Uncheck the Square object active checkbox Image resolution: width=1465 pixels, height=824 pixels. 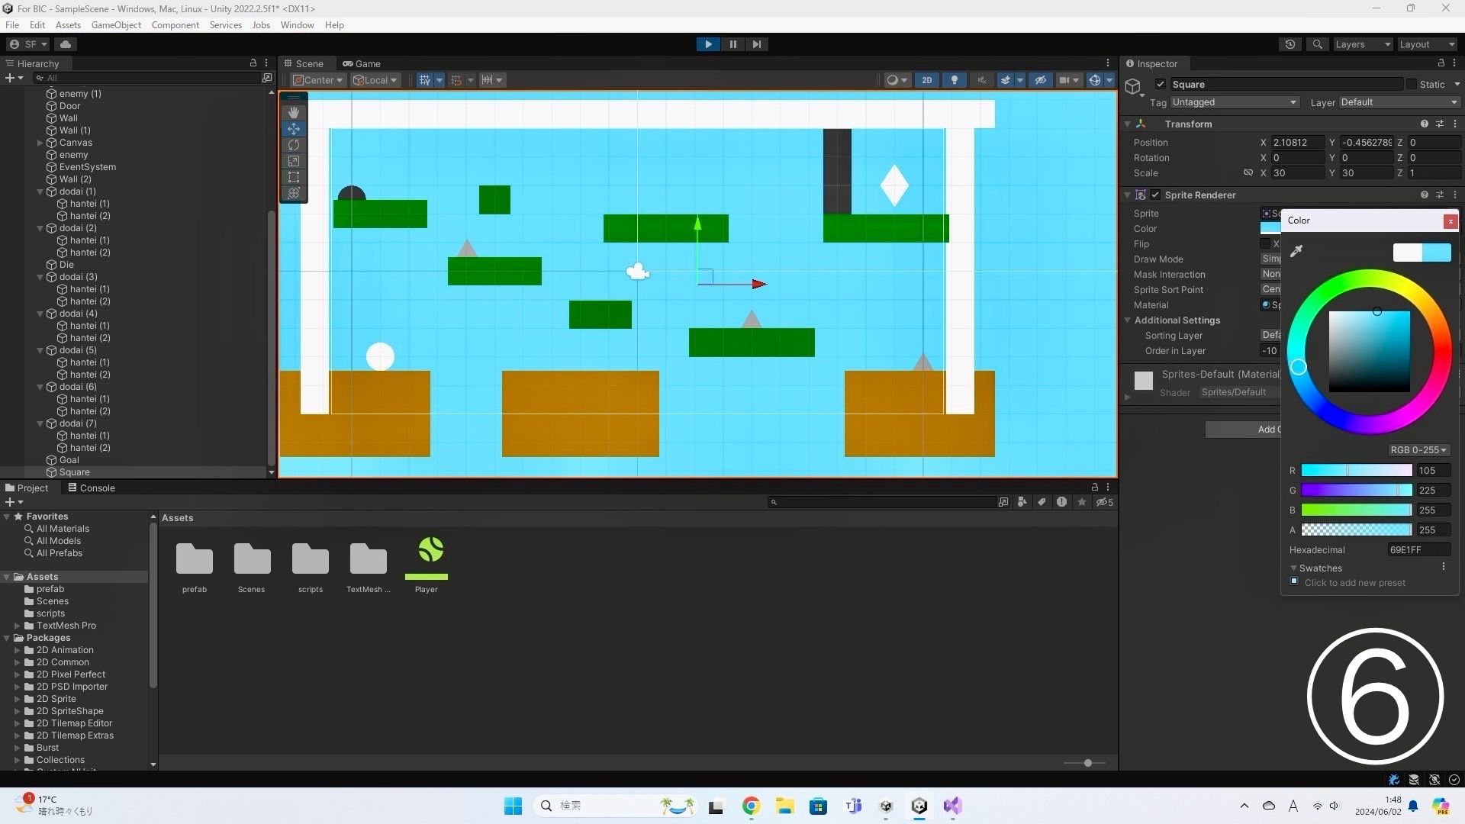pyautogui.click(x=1161, y=84)
